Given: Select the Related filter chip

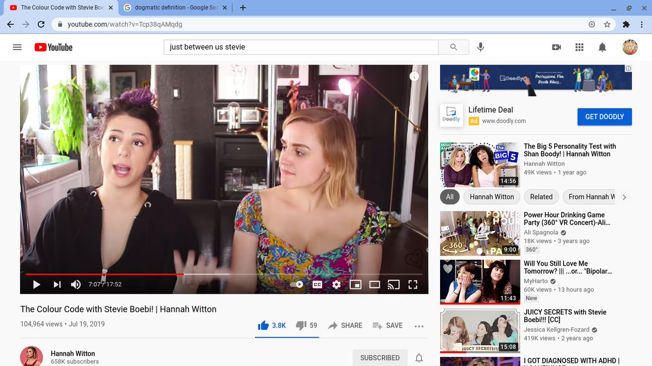Looking at the screenshot, I should pos(541,197).
